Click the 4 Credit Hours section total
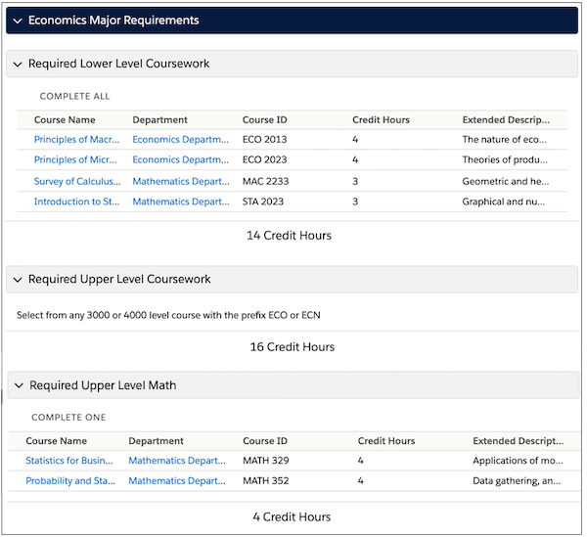Screen dimensions: 587x537 tap(292, 517)
